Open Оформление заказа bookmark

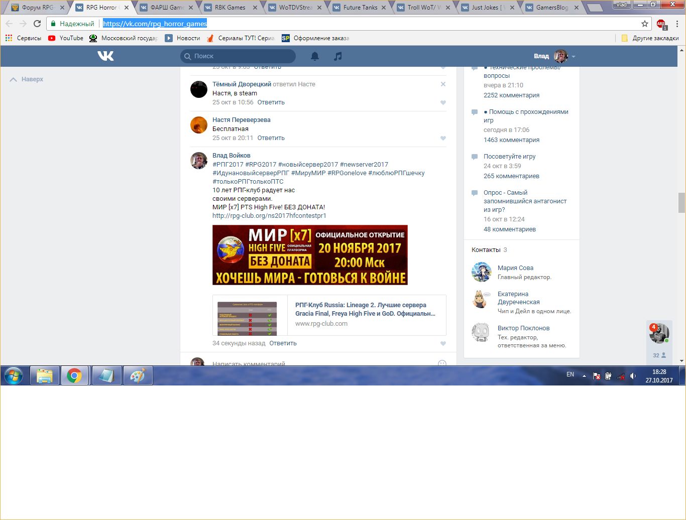click(315, 38)
